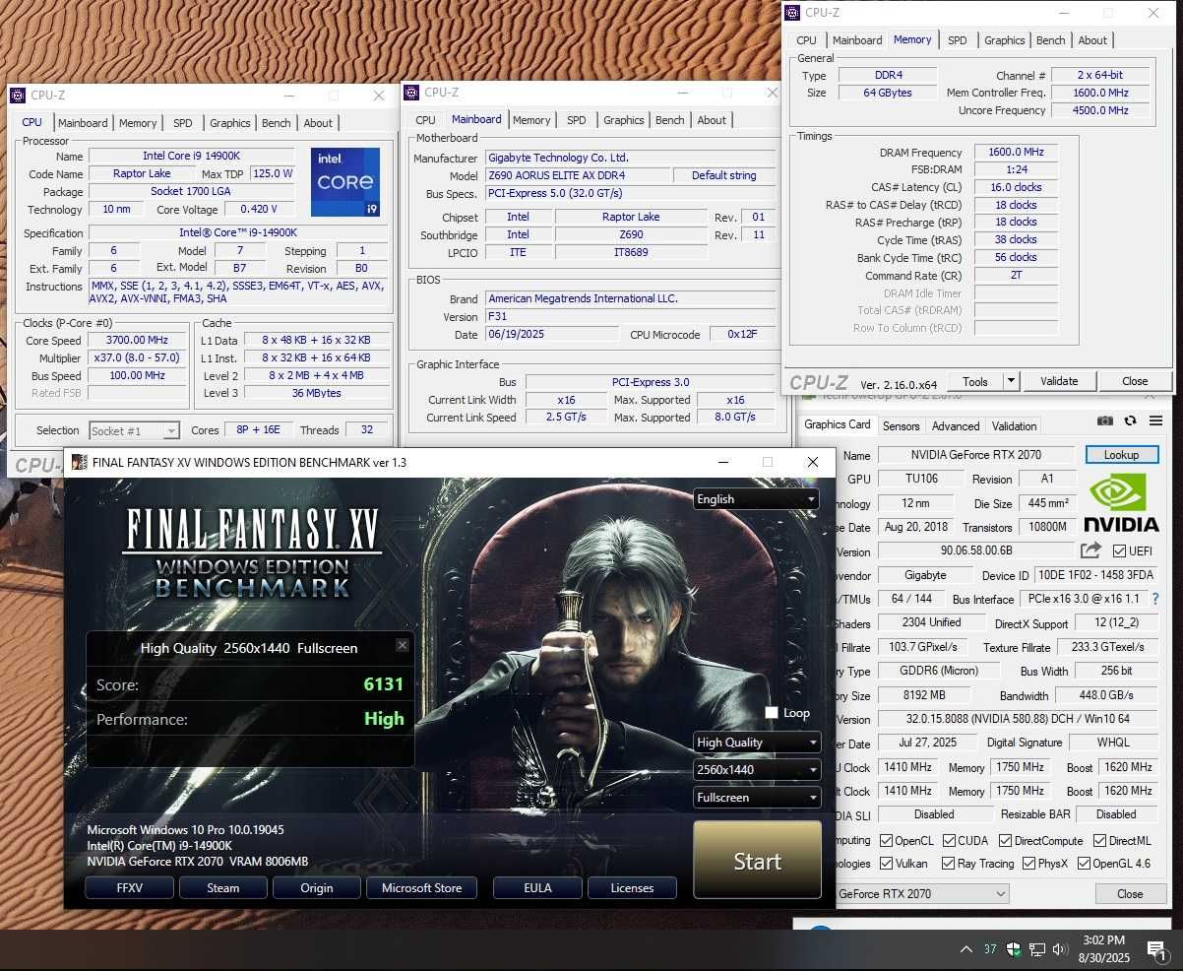Open the notification center icon
1183x971 pixels.
(1155, 949)
